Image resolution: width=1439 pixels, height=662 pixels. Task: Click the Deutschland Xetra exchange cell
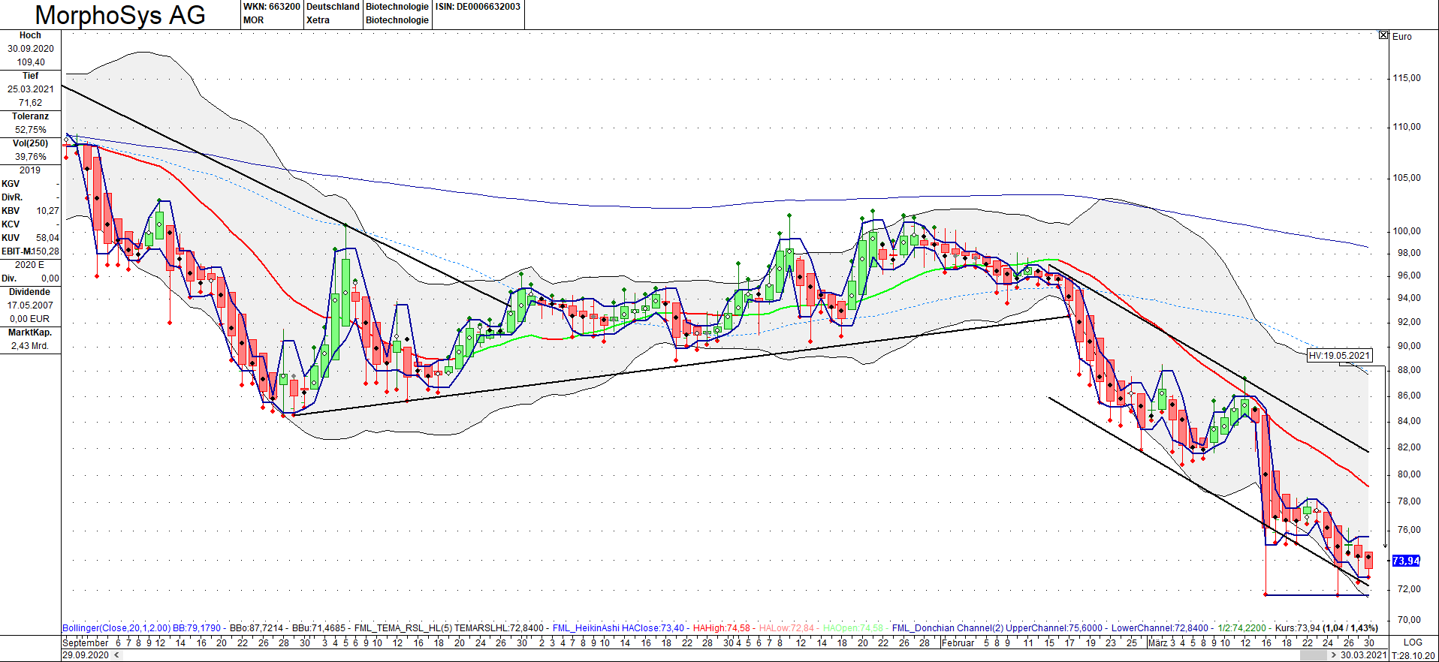tap(333, 14)
